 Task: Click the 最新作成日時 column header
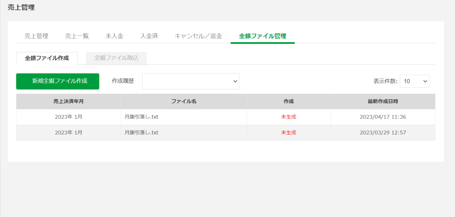click(383, 101)
